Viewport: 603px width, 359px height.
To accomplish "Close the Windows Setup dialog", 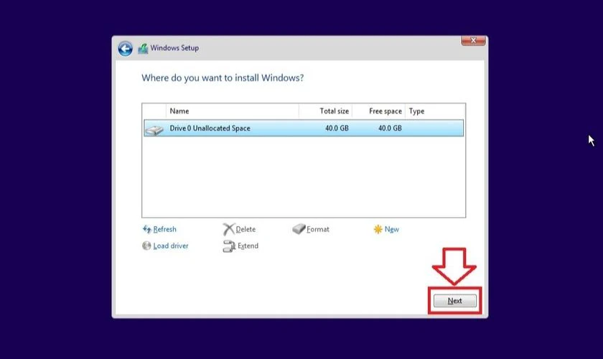I will click(473, 40).
